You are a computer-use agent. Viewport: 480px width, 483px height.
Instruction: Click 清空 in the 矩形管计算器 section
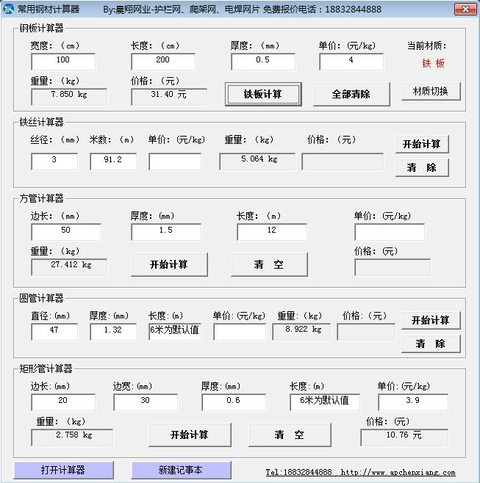(290, 435)
